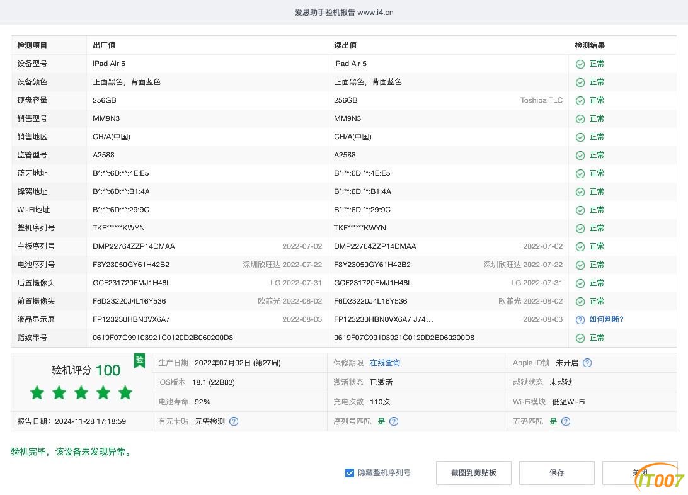The height and width of the screenshot is (495, 688).
Task: Select the 读出值 指纹串号 value
Action: click(x=404, y=338)
